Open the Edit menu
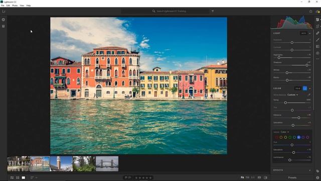321x181 pixels. pos(8,6)
